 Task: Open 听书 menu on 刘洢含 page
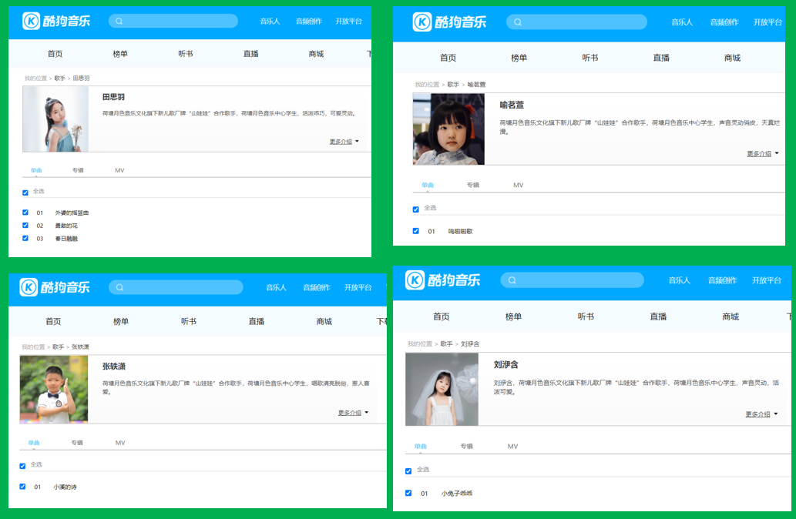tap(586, 316)
